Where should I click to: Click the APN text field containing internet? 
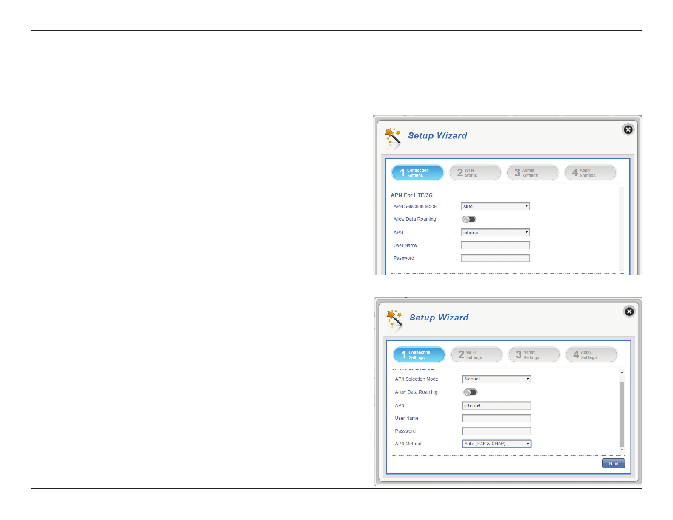click(497, 405)
